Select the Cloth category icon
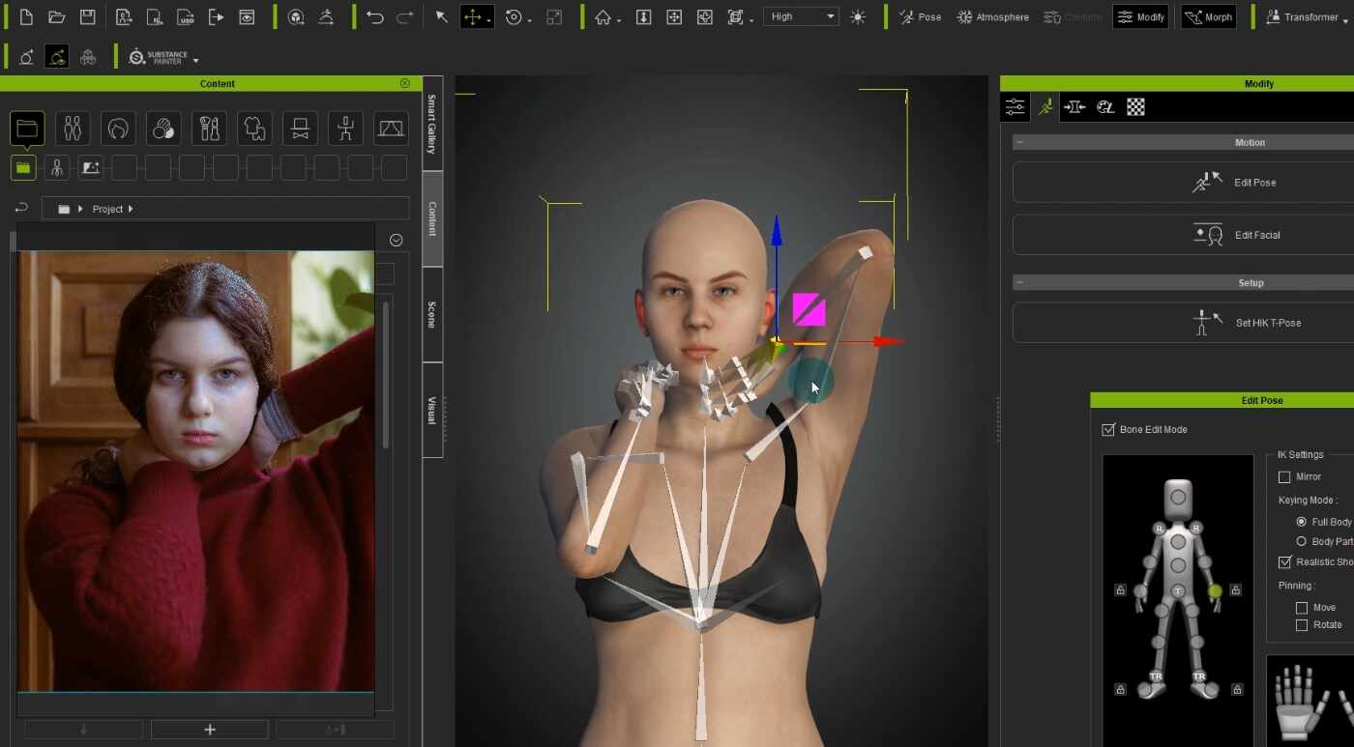The width and height of the screenshot is (1354, 747). point(254,128)
